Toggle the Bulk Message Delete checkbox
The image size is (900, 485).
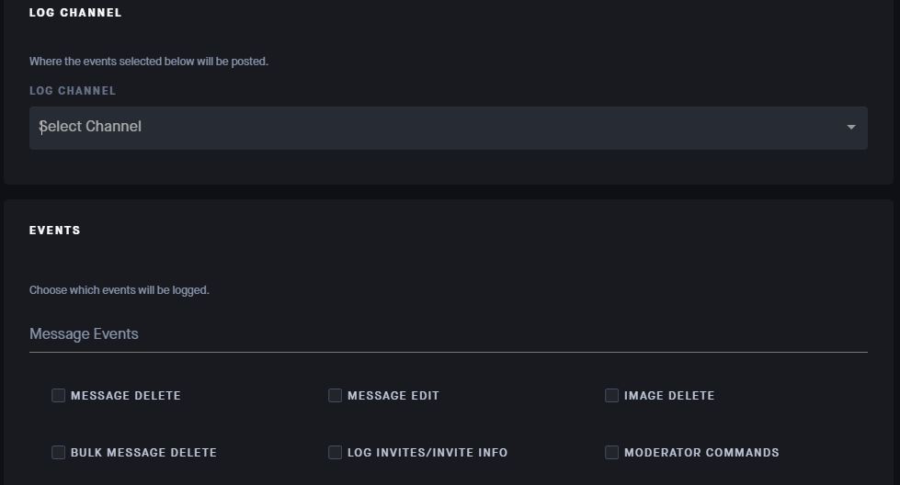click(x=59, y=453)
